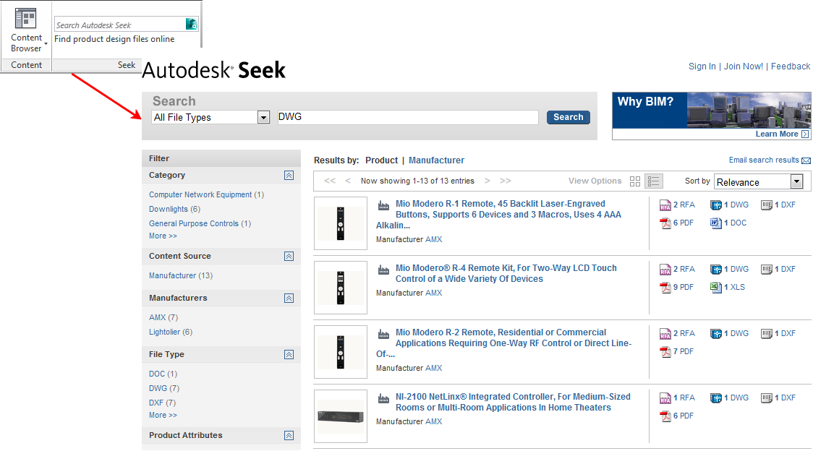Filter by Manufacturer content source
This screenshot has height=451, width=813.
(173, 275)
